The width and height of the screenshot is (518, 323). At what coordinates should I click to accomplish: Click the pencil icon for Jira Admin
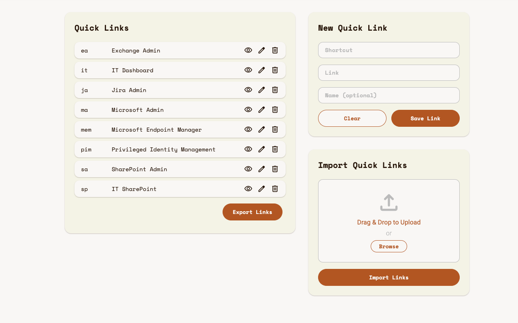(261, 90)
